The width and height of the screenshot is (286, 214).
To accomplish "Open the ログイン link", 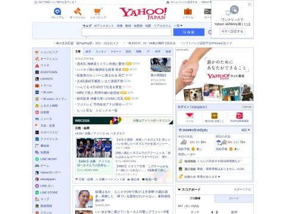I will [184, 107].
